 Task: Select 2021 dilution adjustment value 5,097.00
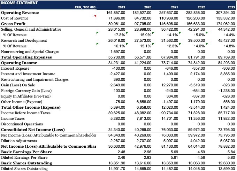click(x=171, y=141)
